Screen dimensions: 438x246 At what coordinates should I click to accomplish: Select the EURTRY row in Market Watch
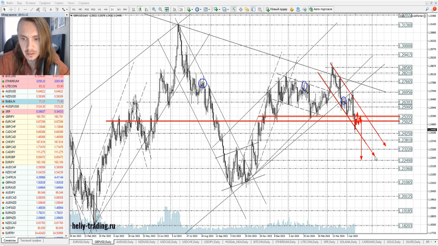coord(32,233)
